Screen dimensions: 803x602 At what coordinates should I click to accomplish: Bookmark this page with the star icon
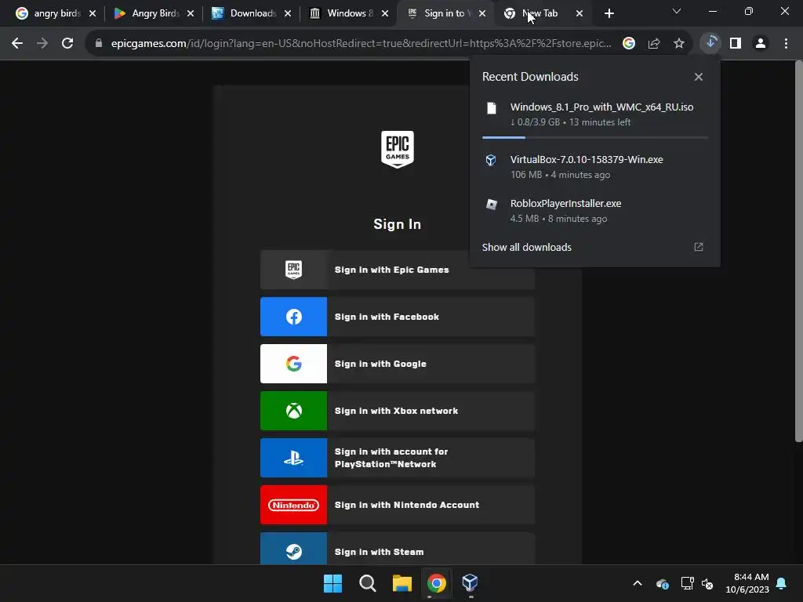tap(679, 44)
